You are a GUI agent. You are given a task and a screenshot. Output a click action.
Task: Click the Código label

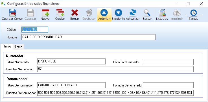(x=11, y=30)
